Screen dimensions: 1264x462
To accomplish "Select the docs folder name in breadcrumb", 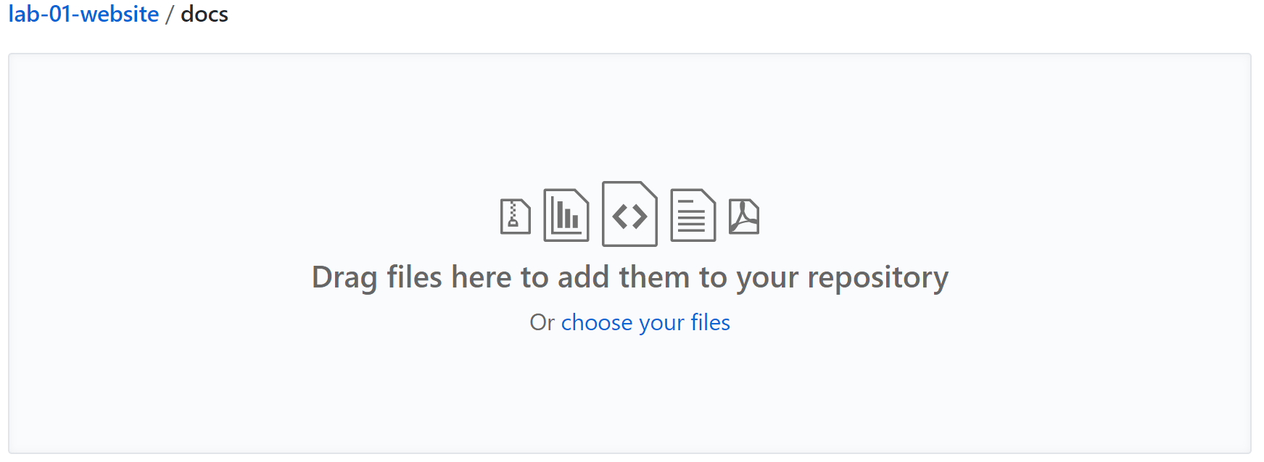I will [x=205, y=14].
